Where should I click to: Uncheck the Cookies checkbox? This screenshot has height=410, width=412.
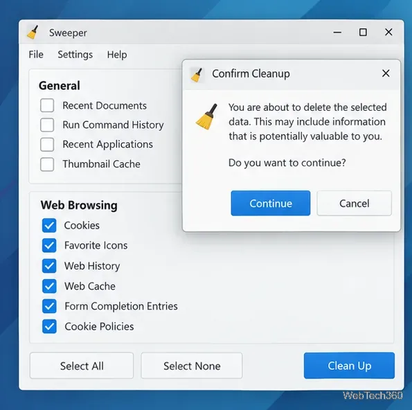tap(49, 226)
